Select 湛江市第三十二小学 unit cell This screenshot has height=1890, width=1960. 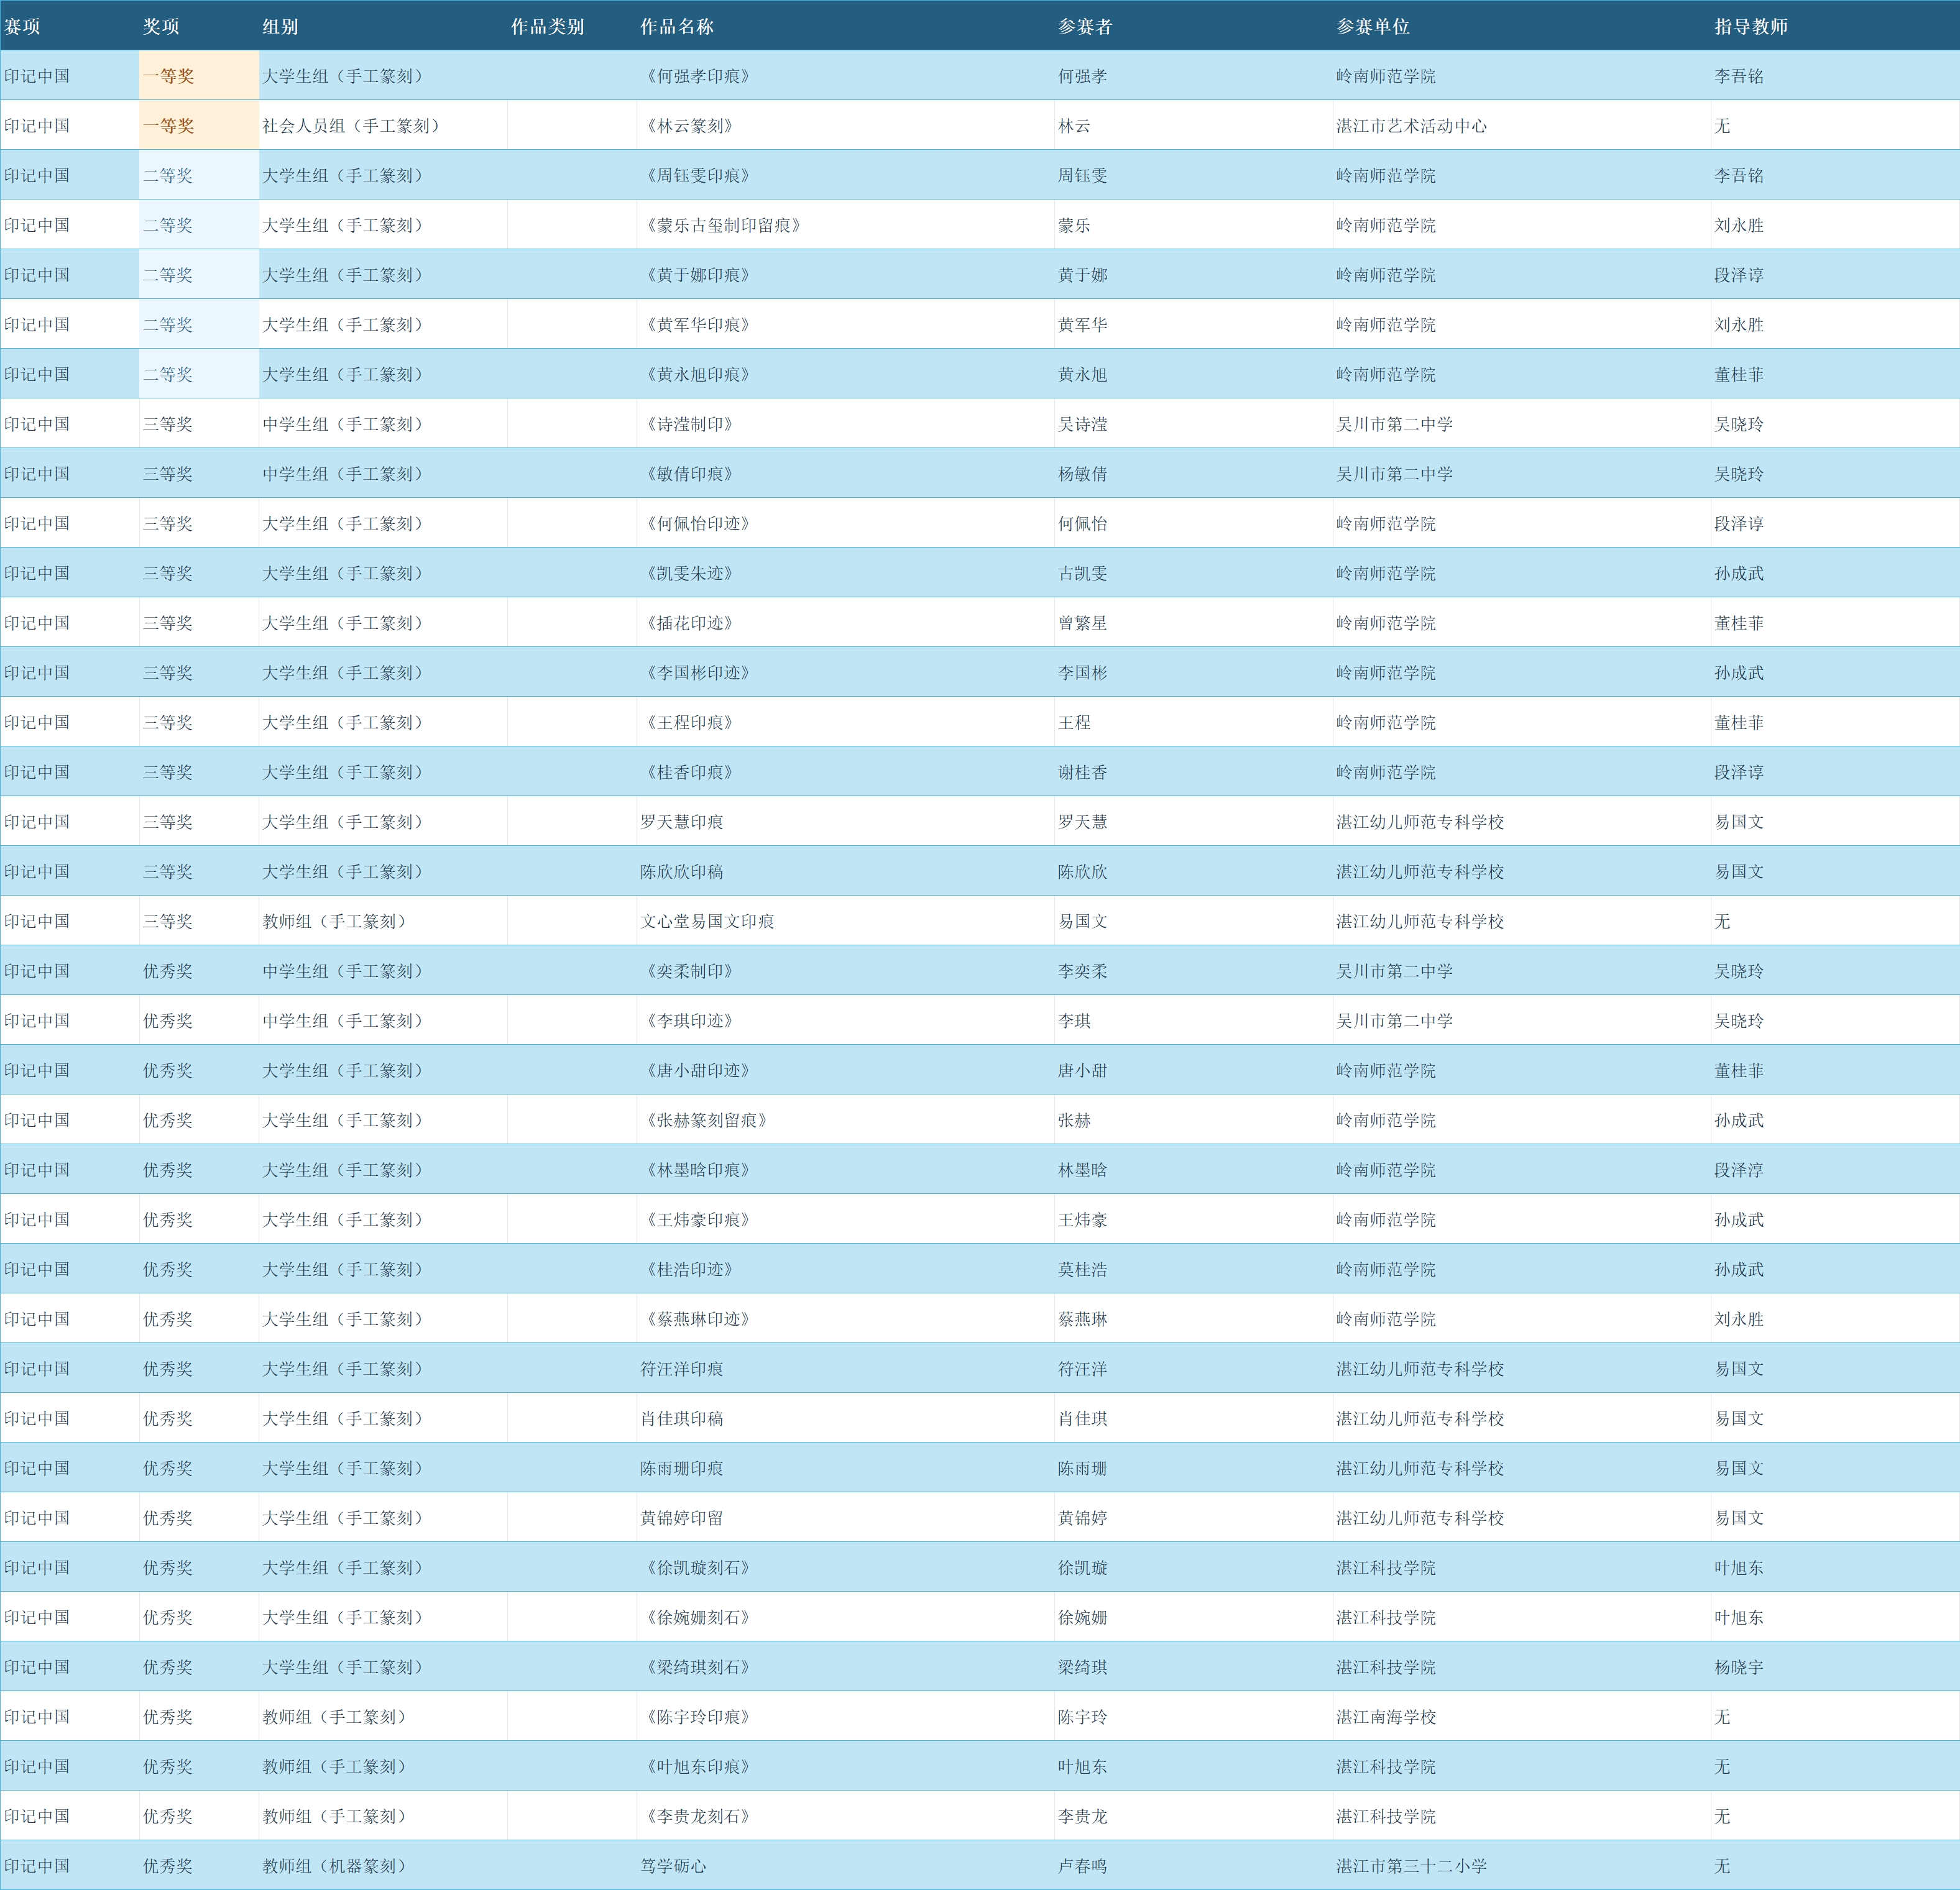point(1522,1866)
